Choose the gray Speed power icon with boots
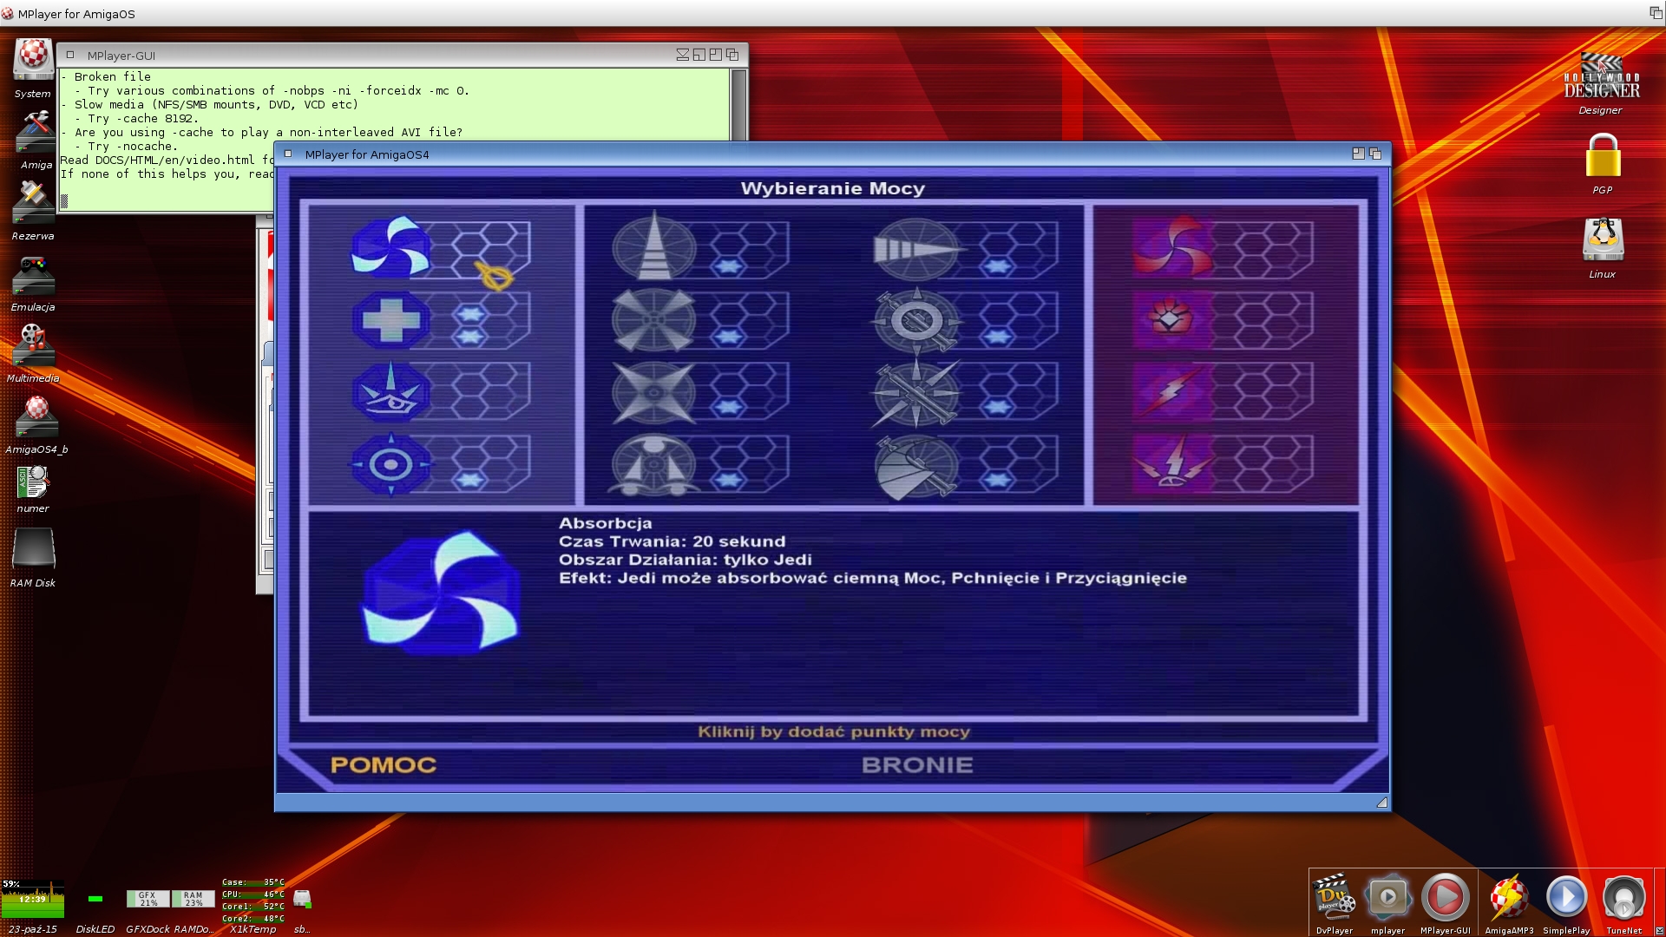 [x=653, y=465]
